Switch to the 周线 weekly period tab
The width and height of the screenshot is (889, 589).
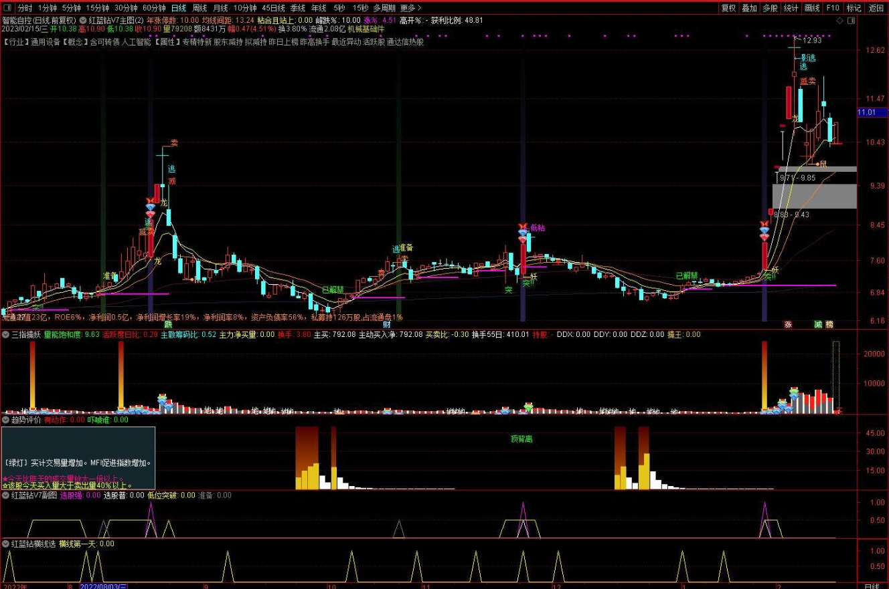tap(199, 8)
